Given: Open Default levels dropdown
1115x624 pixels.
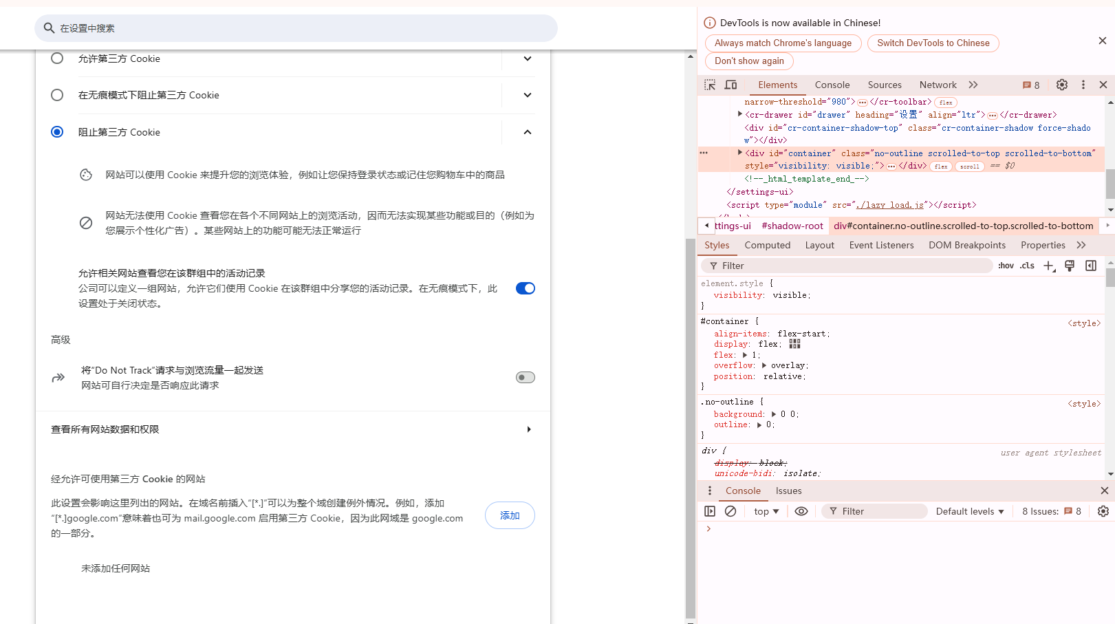Looking at the screenshot, I should (x=970, y=511).
